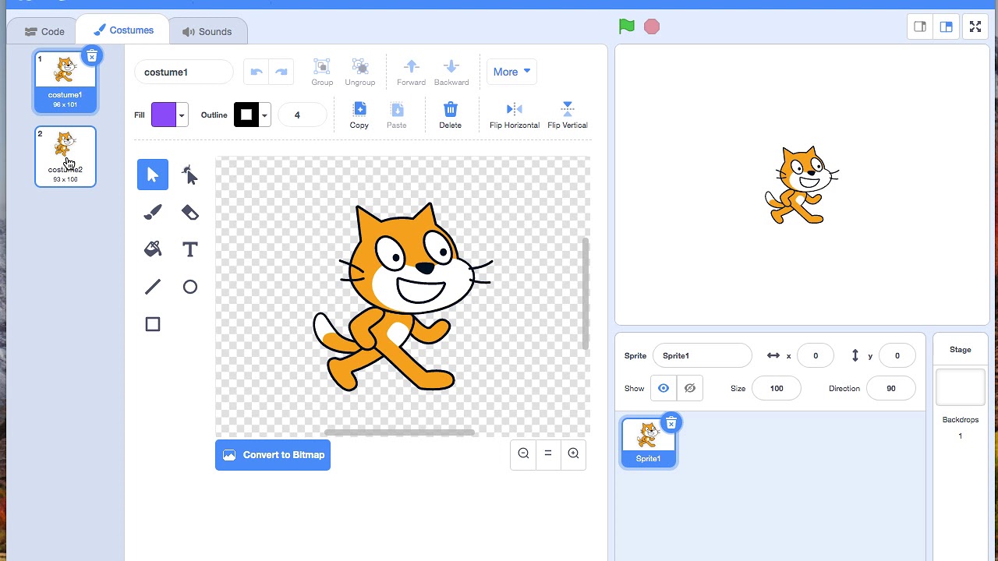Switch to large stage layout
The width and height of the screenshot is (998, 561).
946,26
